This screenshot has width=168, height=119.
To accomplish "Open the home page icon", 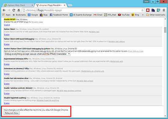I will coord(19,10).
